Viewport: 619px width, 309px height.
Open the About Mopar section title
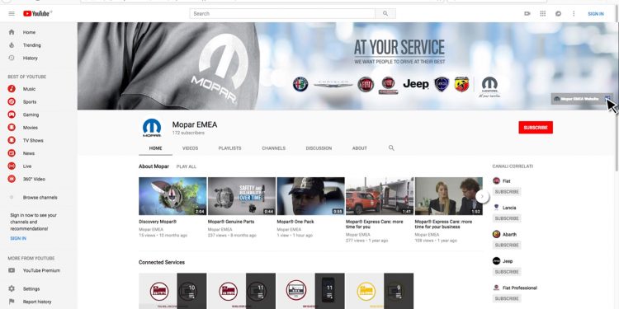154,166
